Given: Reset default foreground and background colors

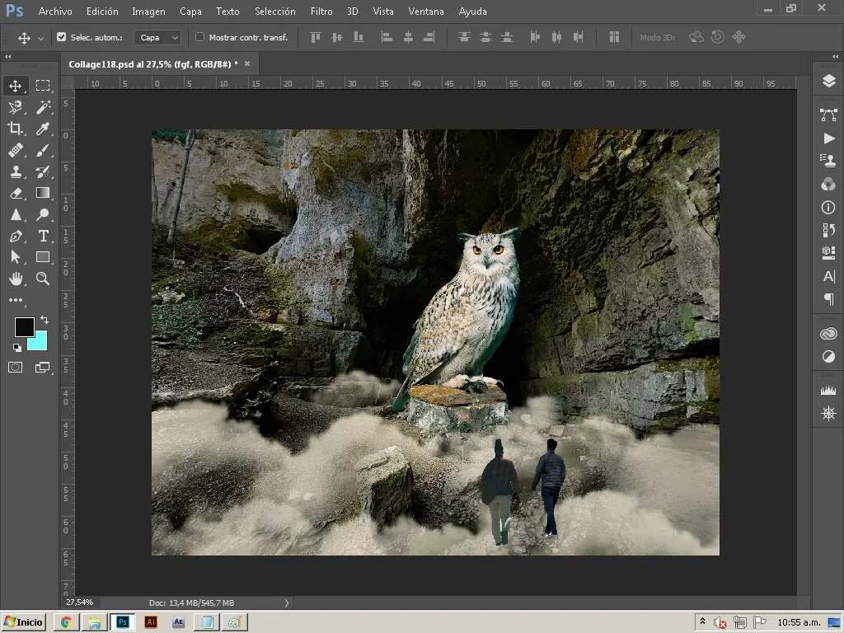Looking at the screenshot, I should 17,347.
